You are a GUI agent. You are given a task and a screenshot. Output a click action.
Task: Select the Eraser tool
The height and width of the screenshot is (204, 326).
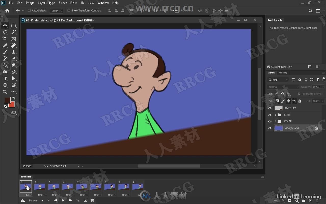[x=14, y=59]
